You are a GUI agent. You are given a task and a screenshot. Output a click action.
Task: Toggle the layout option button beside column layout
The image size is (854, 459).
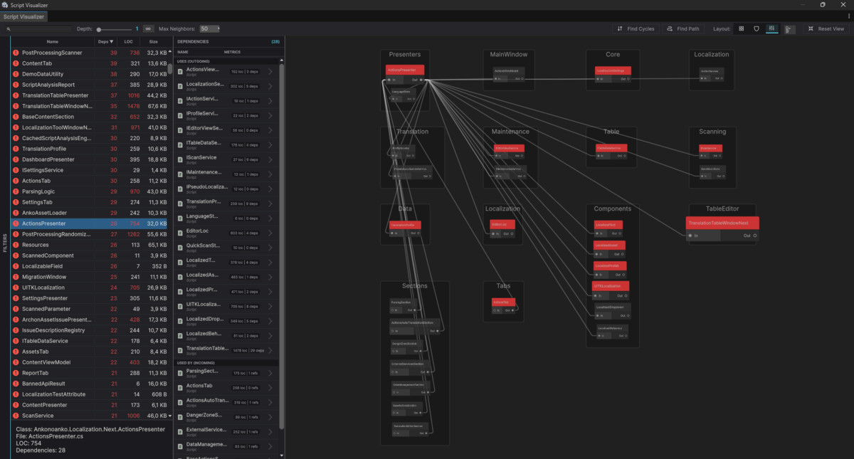pos(789,29)
